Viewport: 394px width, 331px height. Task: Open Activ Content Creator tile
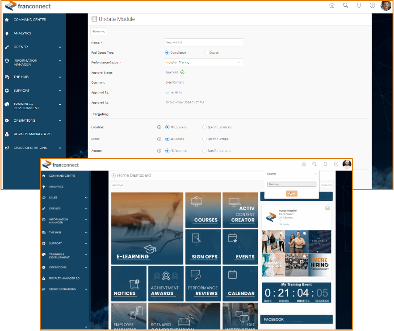(240, 210)
